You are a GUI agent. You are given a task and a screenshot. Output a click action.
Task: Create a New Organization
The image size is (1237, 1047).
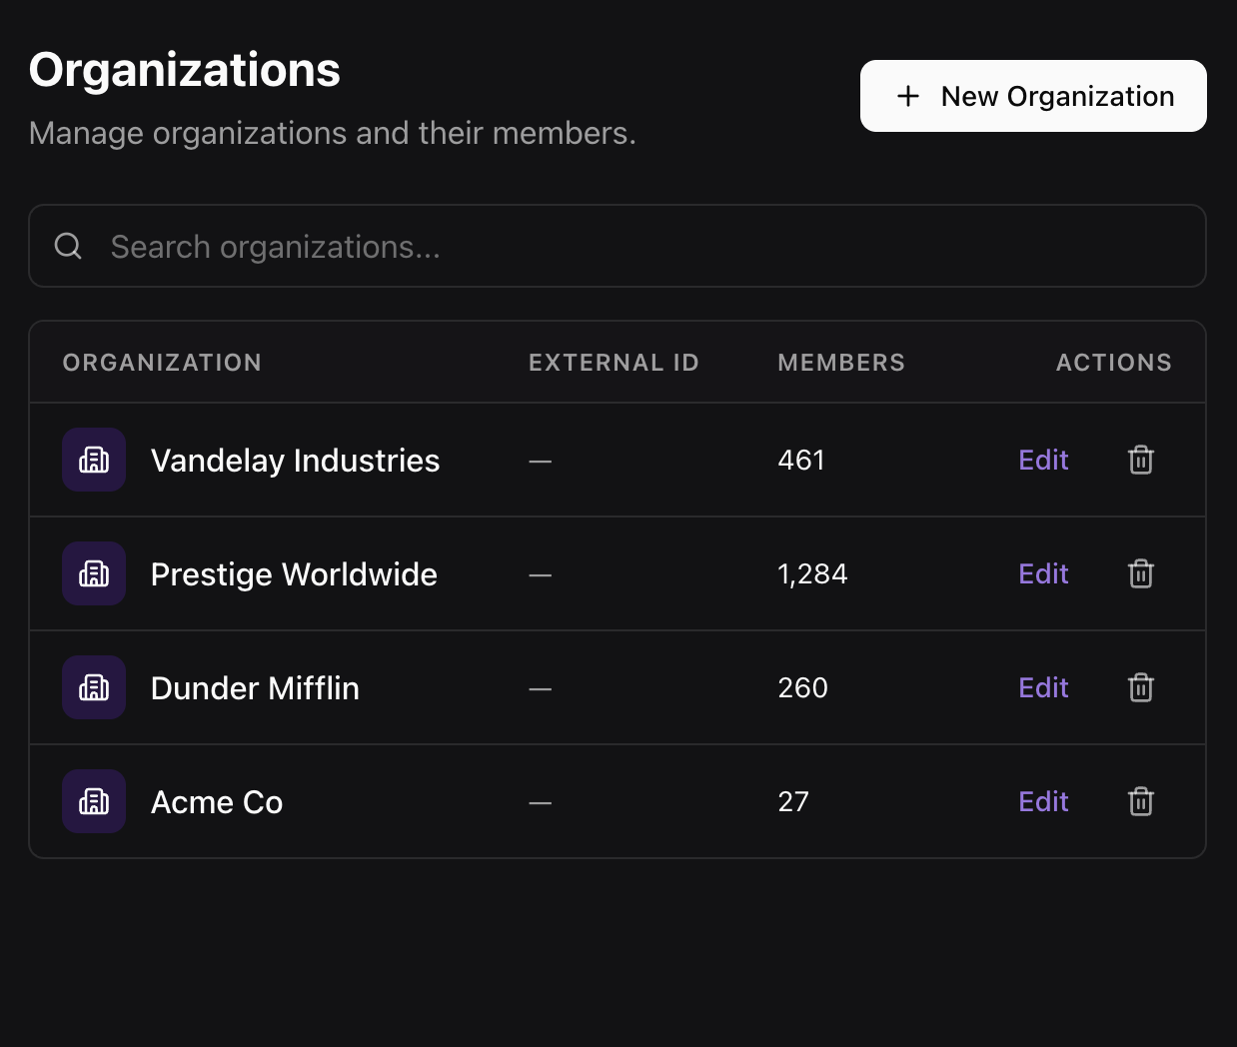coord(1033,96)
